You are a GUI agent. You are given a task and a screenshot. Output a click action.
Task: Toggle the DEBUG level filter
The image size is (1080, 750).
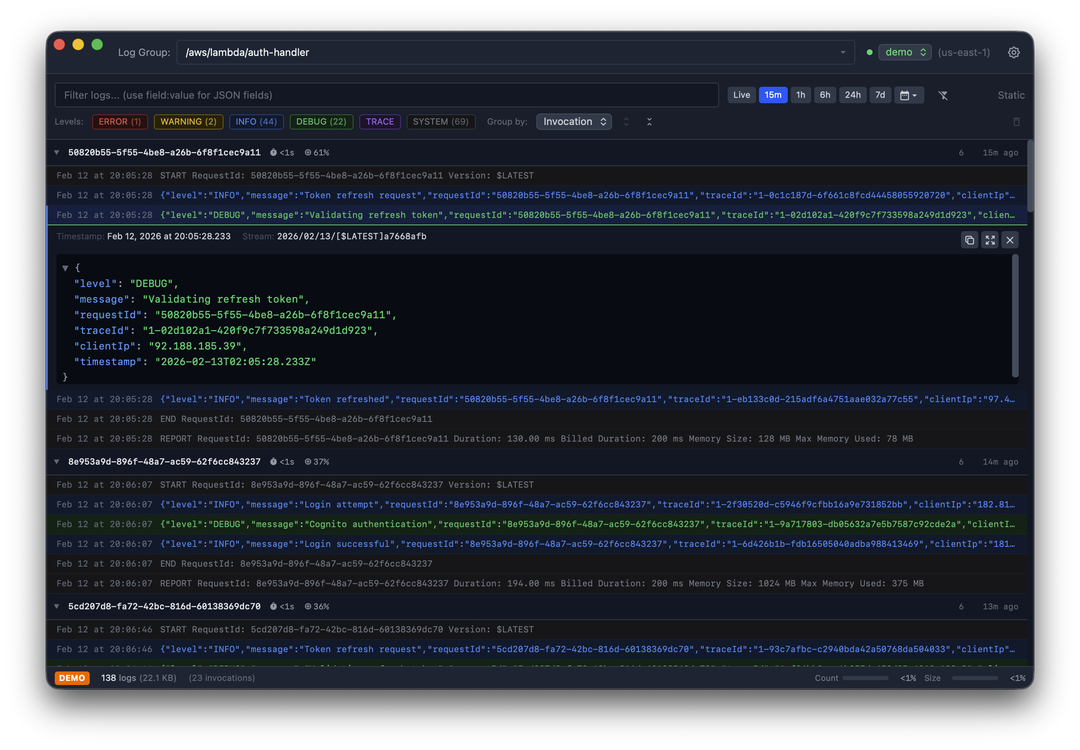click(x=321, y=122)
